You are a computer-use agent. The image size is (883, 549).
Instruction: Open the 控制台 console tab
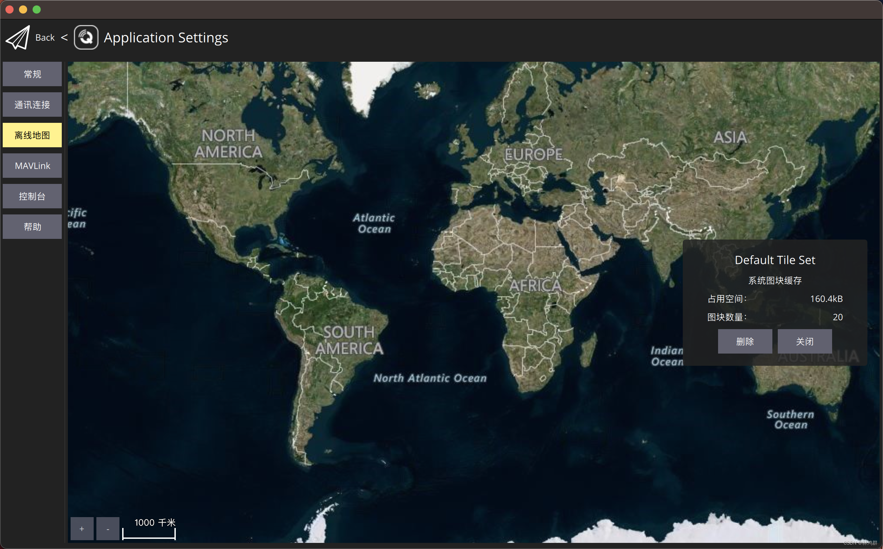tap(32, 196)
